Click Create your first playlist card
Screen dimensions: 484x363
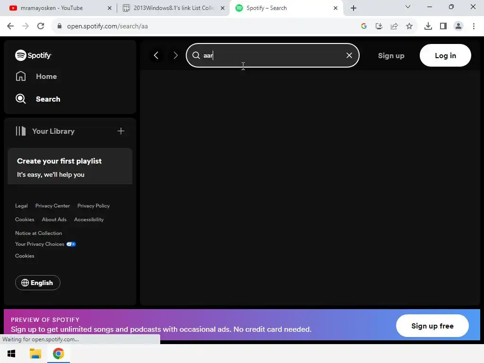pos(70,166)
